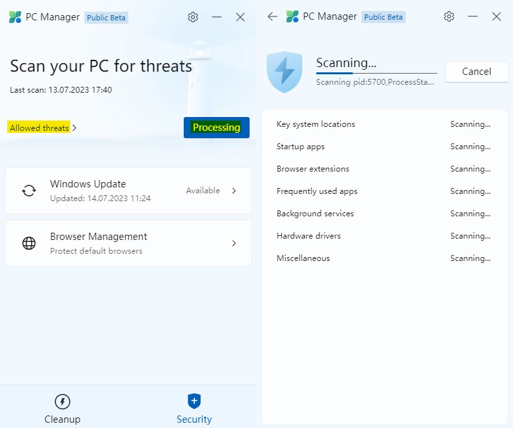Click PC Manager logo in scanning window

(292, 16)
